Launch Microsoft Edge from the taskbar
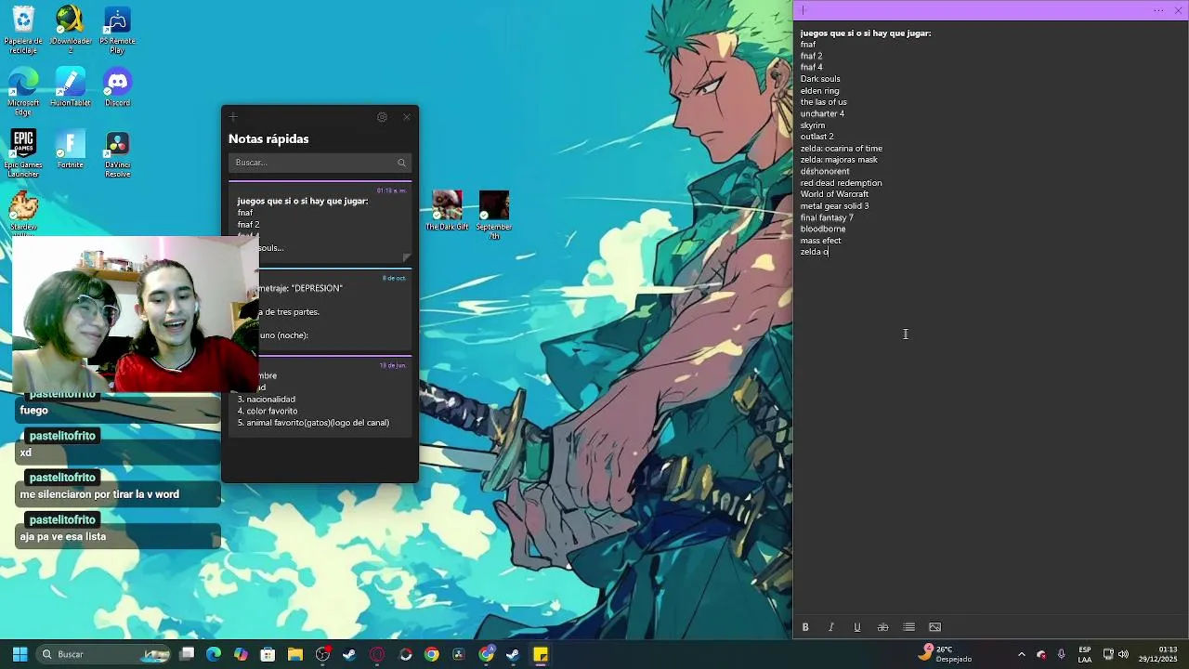The width and height of the screenshot is (1189, 669). pos(214,654)
